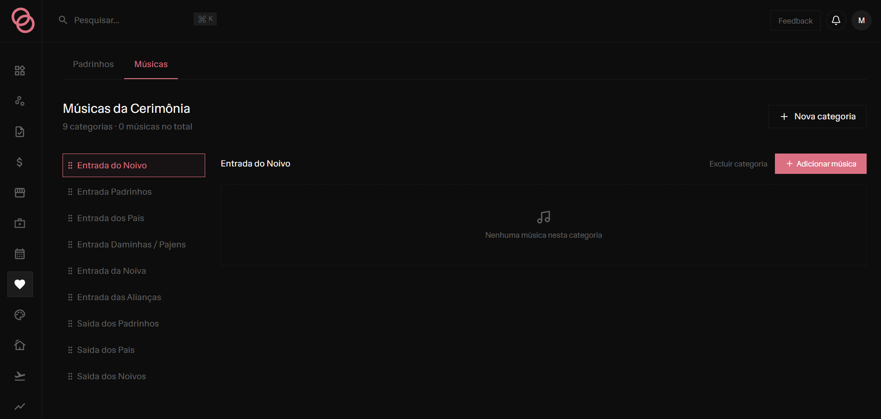Grab drag handle of Saída dos Pais
The width and height of the screenshot is (881, 419).
point(70,350)
